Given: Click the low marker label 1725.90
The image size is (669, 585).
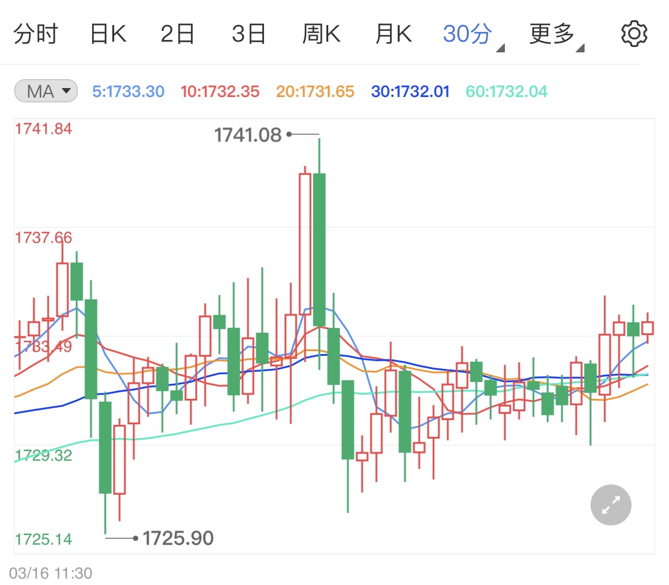Looking at the screenshot, I should (178, 538).
